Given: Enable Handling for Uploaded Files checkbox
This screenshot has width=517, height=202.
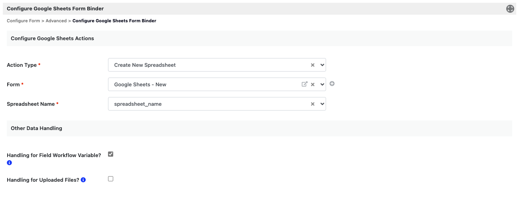Looking at the screenshot, I should coord(111,179).
